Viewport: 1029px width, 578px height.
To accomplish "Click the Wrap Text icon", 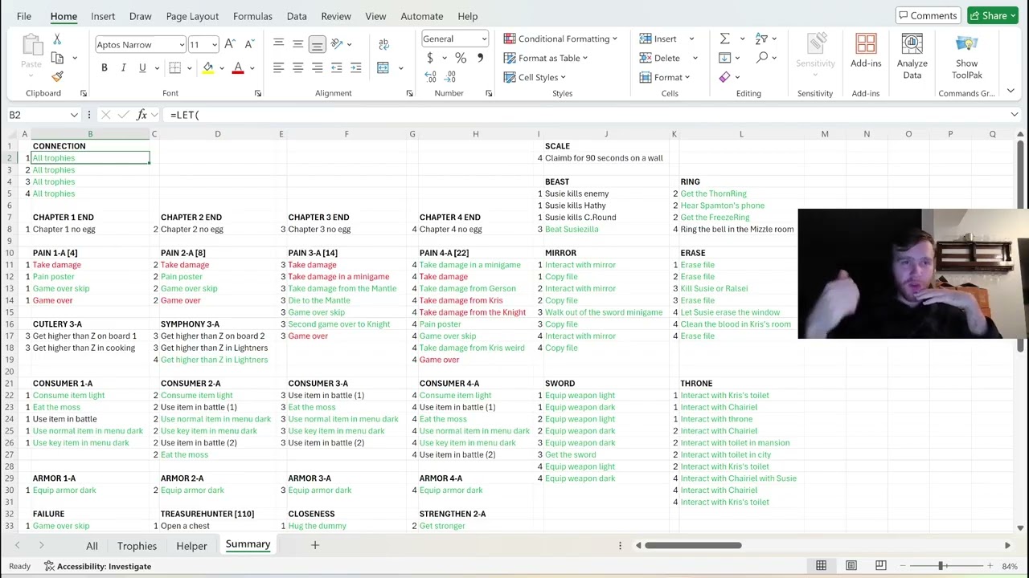I will click(x=383, y=44).
